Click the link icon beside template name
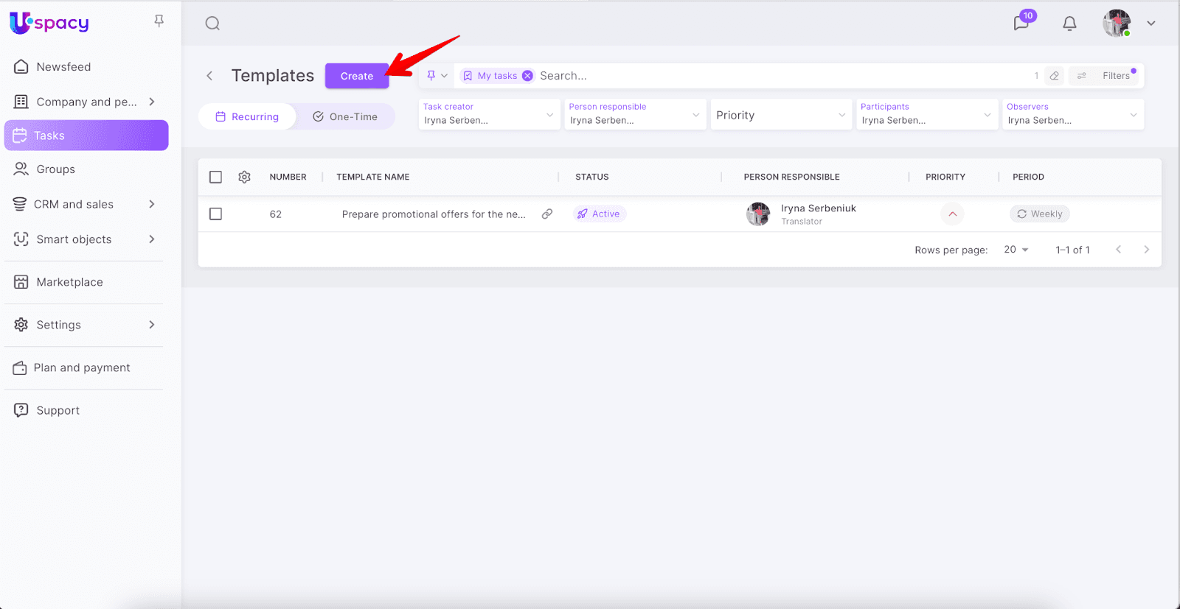This screenshot has width=1180, height=609. pyautogui.click(x=547, y=214)
